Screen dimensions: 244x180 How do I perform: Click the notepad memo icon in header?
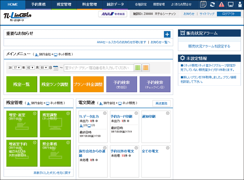coord(203,4)
